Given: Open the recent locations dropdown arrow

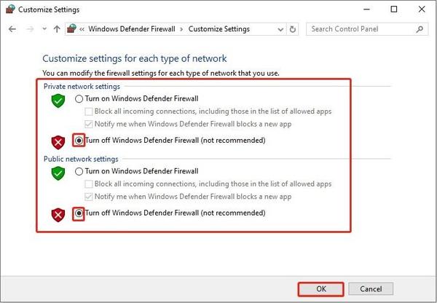Looking at the screenshot, I should (x=43, y=29).
